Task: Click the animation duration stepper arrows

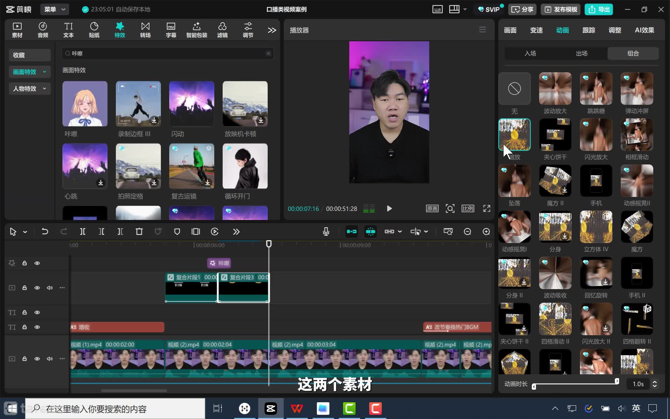Action: [655, 384]
